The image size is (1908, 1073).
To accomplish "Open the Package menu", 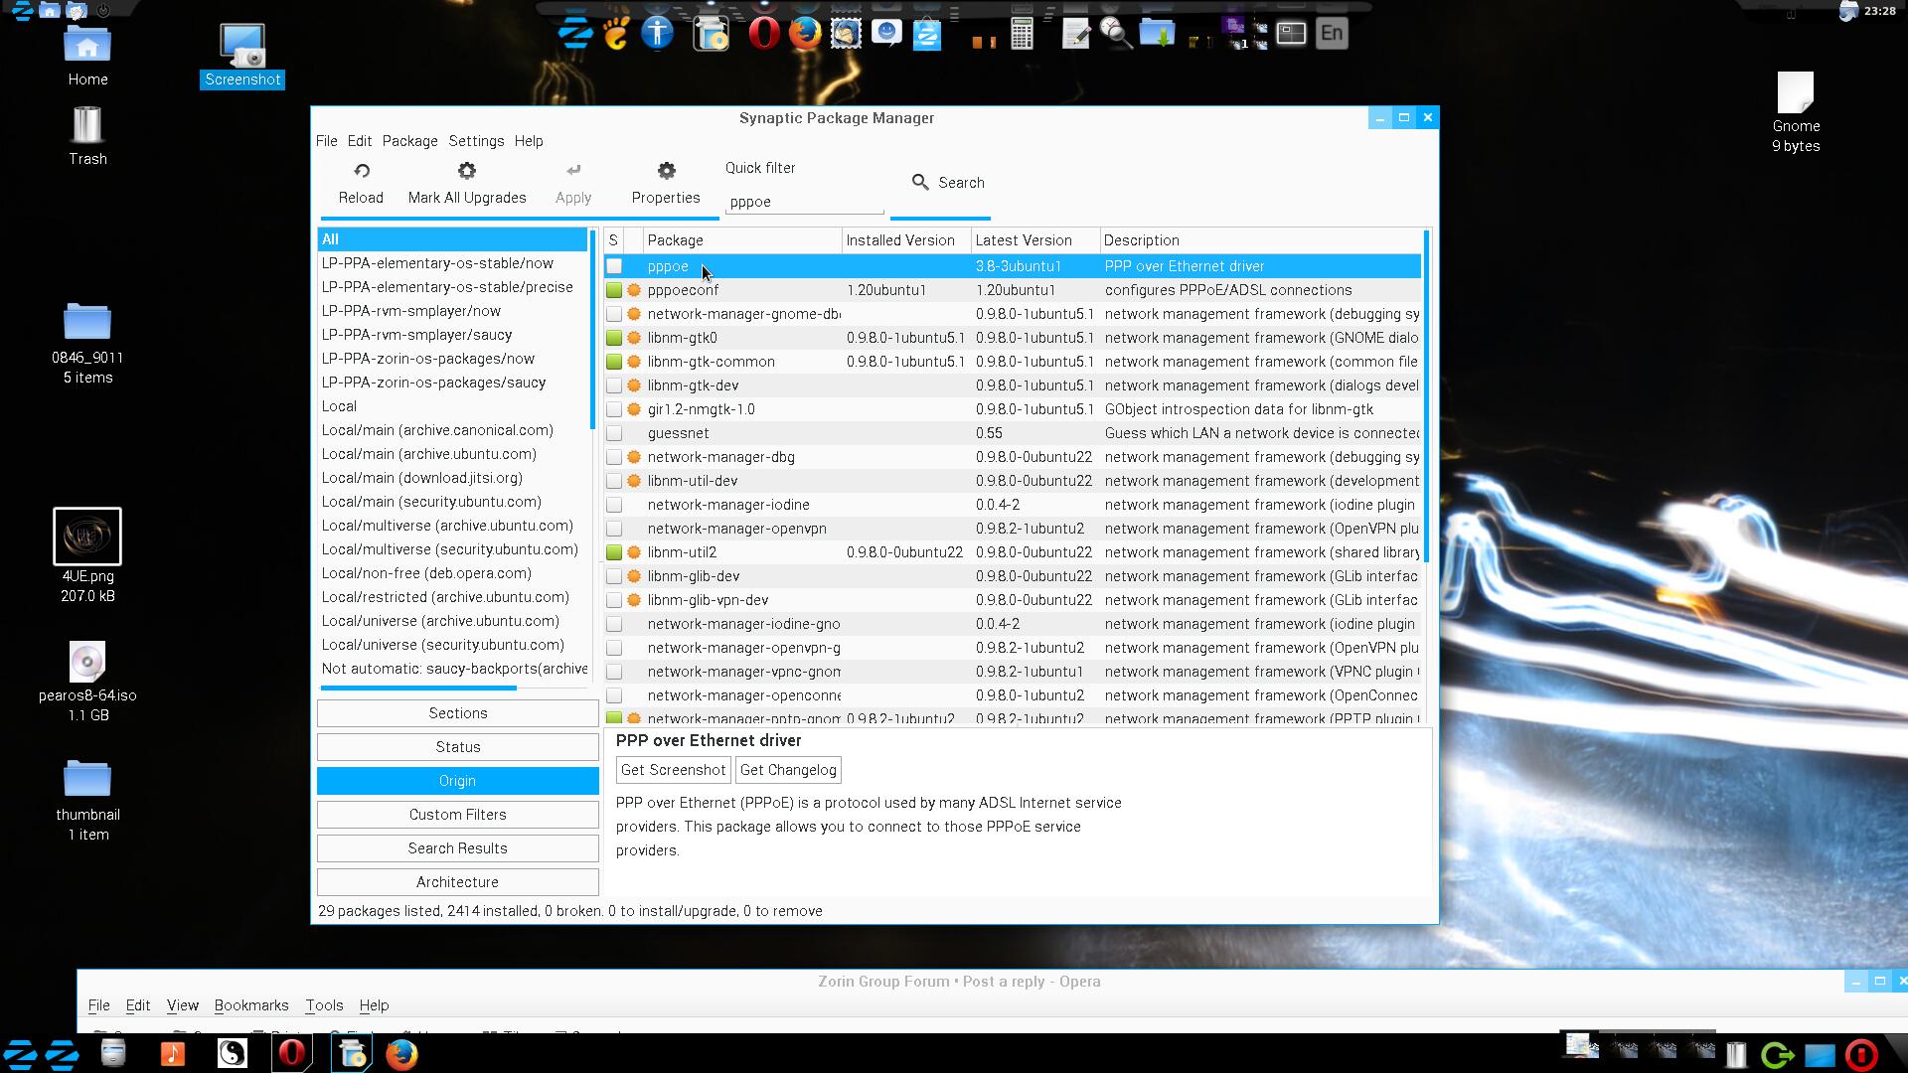I will [x=409, y=141].
